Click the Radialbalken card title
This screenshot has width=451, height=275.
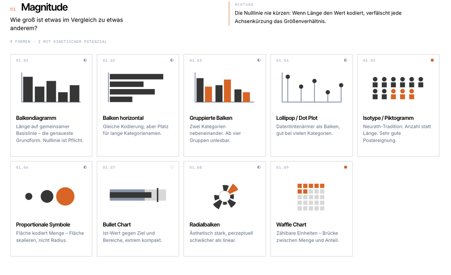[204, 225]
